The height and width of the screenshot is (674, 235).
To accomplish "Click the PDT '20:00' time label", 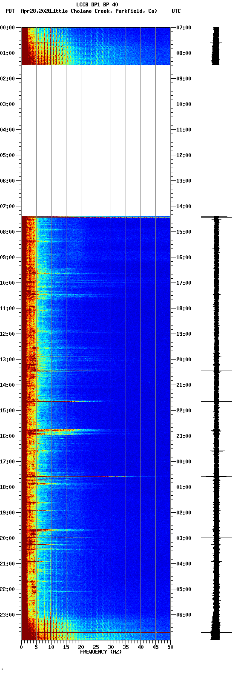I will coord(7,538).
